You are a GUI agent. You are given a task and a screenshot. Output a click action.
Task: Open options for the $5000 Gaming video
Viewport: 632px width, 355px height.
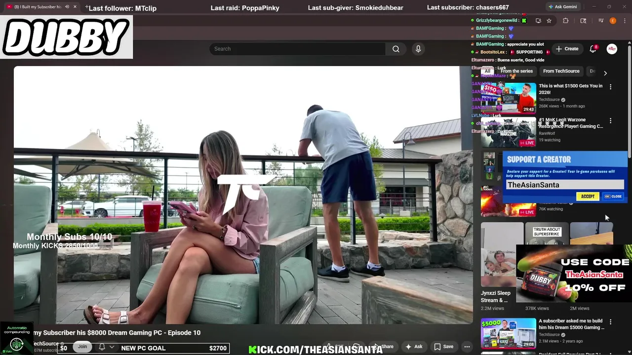coord(610,322)
